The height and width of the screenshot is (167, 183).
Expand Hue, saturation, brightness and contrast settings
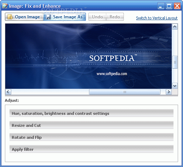(x=91, y=113)
